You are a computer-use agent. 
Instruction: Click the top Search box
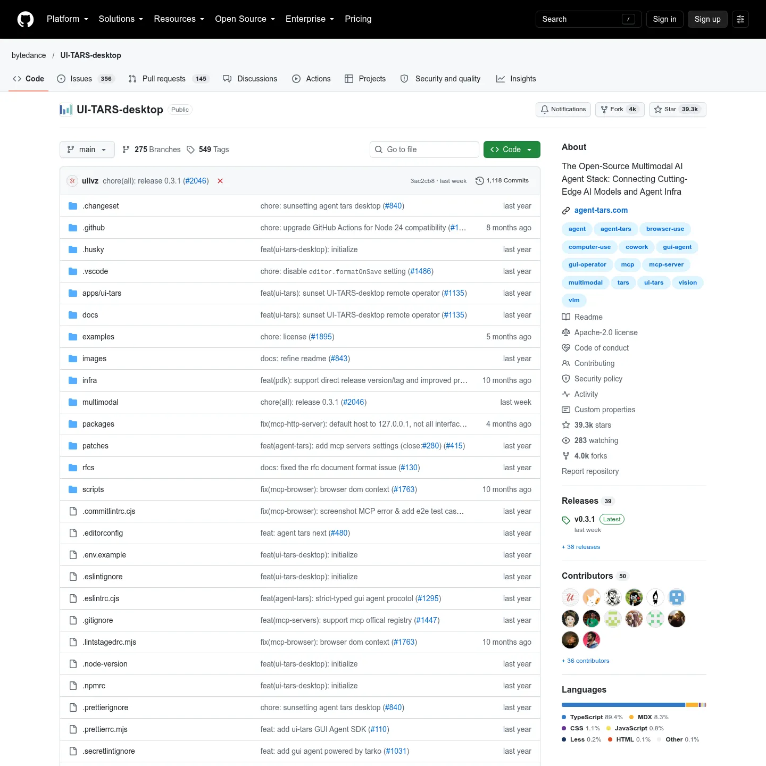coord(589,19)
